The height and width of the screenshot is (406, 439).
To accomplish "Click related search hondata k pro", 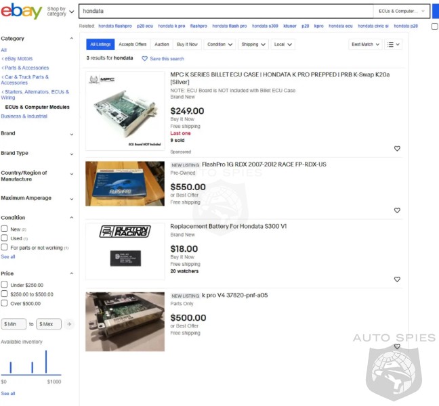I will [x=171, y=26].
